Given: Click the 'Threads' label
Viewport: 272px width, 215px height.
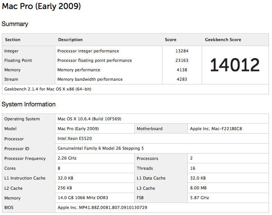Looking at the screenshot, I should click(145, 168).
